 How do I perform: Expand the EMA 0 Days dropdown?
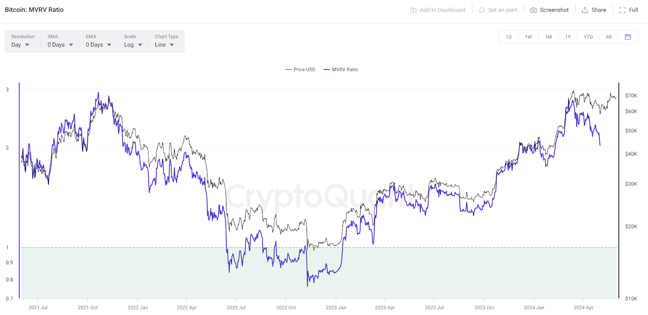[x=98, y=45]
